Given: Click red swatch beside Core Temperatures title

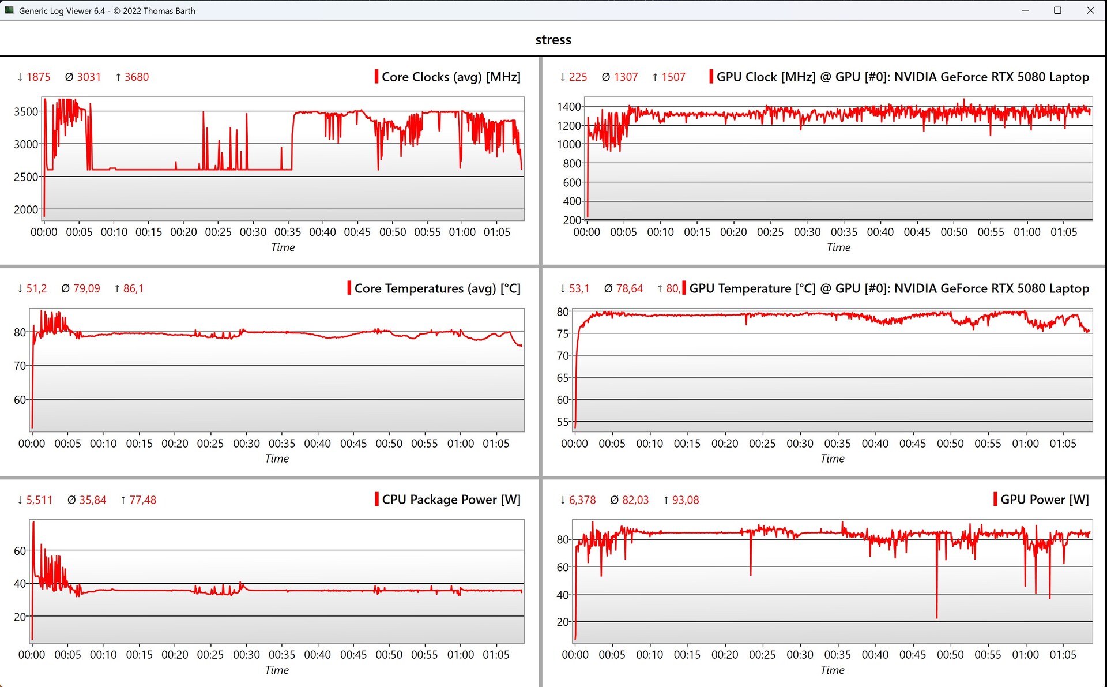Looking at the screenshot, I should pyautogui.click(x=349, y=288).
